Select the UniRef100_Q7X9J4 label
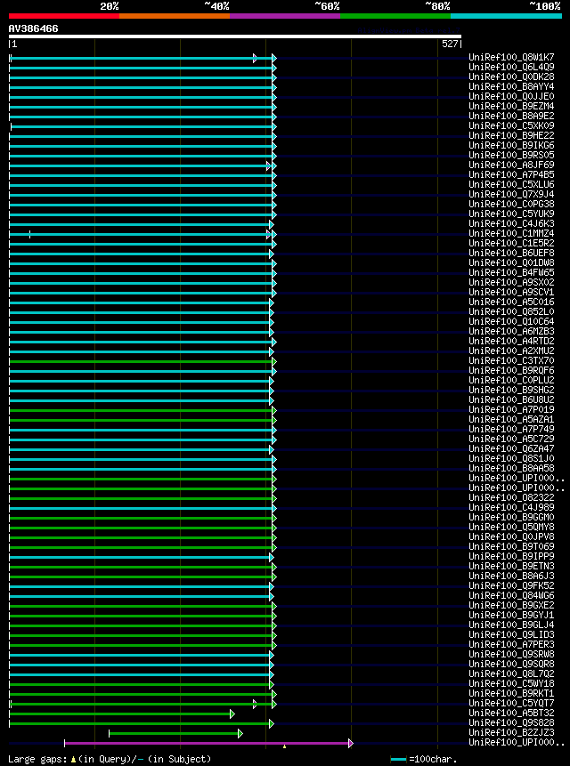 (511, 194)
